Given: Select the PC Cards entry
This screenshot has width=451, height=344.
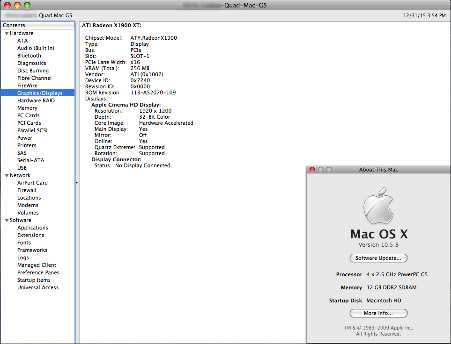Looking at the screenshot, I should pyautogui.click(x=29, y=115).
